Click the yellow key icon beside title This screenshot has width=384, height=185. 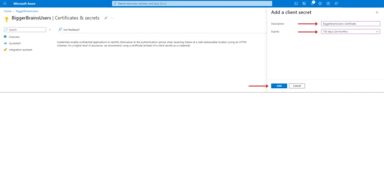(7, 19)
